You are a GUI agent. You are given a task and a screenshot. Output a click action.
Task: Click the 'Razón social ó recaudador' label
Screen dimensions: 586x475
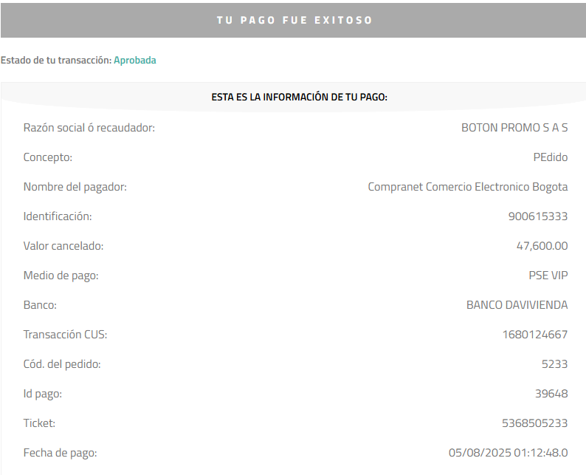point(89,128)
